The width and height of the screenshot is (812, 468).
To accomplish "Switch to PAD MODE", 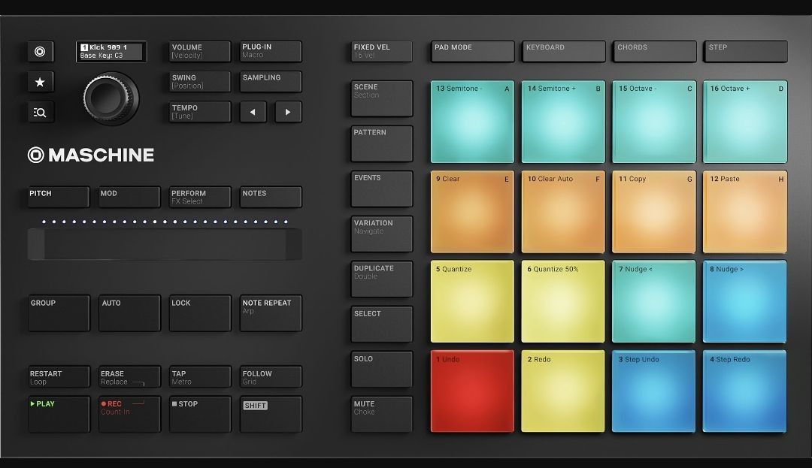I will pyautogui.click(x=472, y=52).
